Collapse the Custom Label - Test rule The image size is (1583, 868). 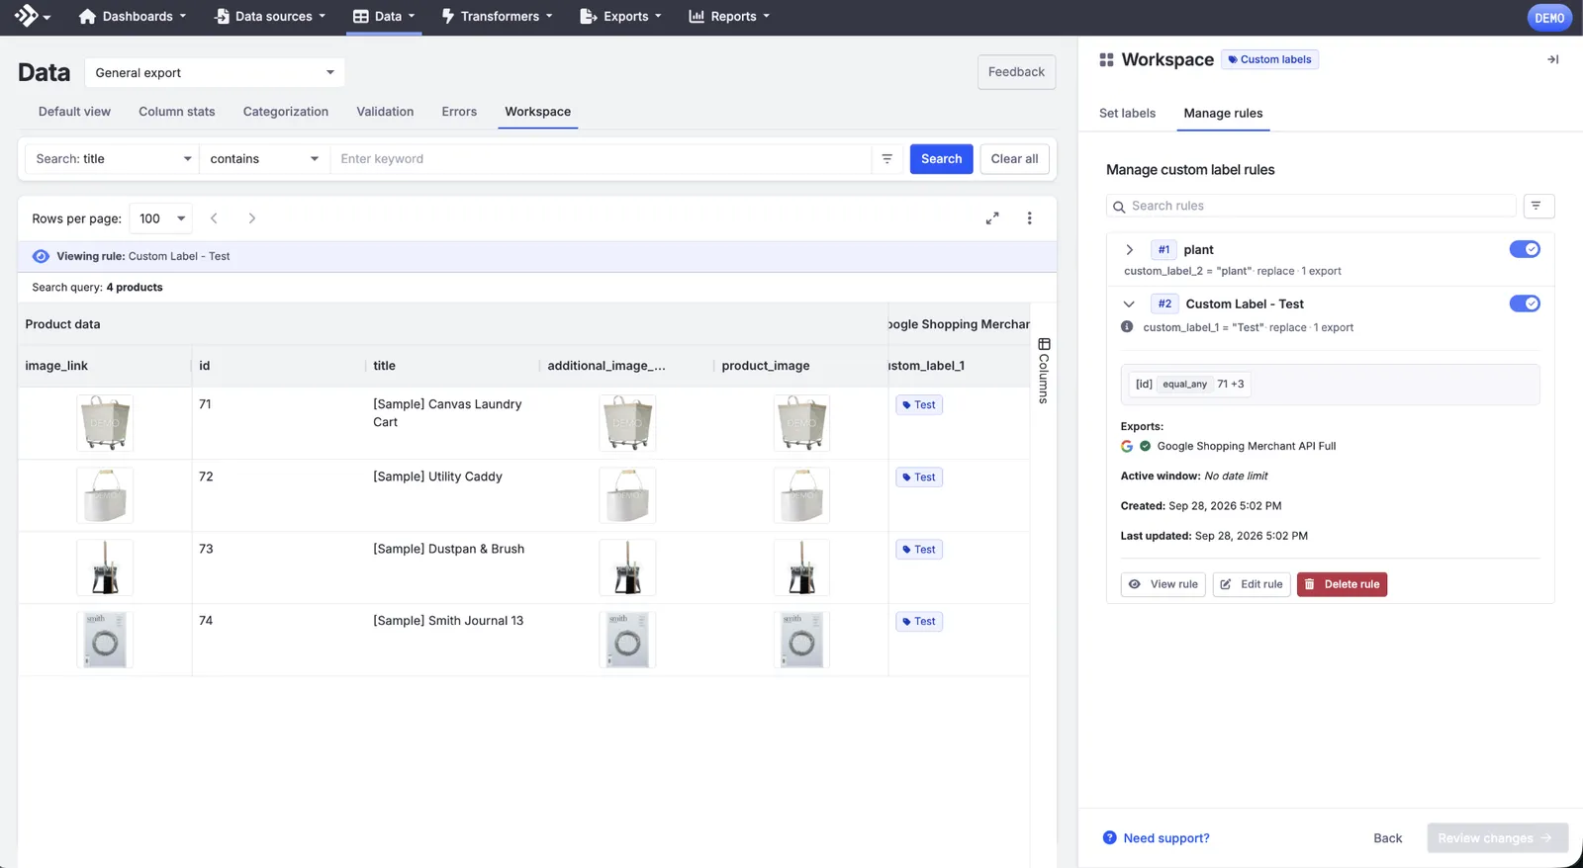(x=1129, y=304)
